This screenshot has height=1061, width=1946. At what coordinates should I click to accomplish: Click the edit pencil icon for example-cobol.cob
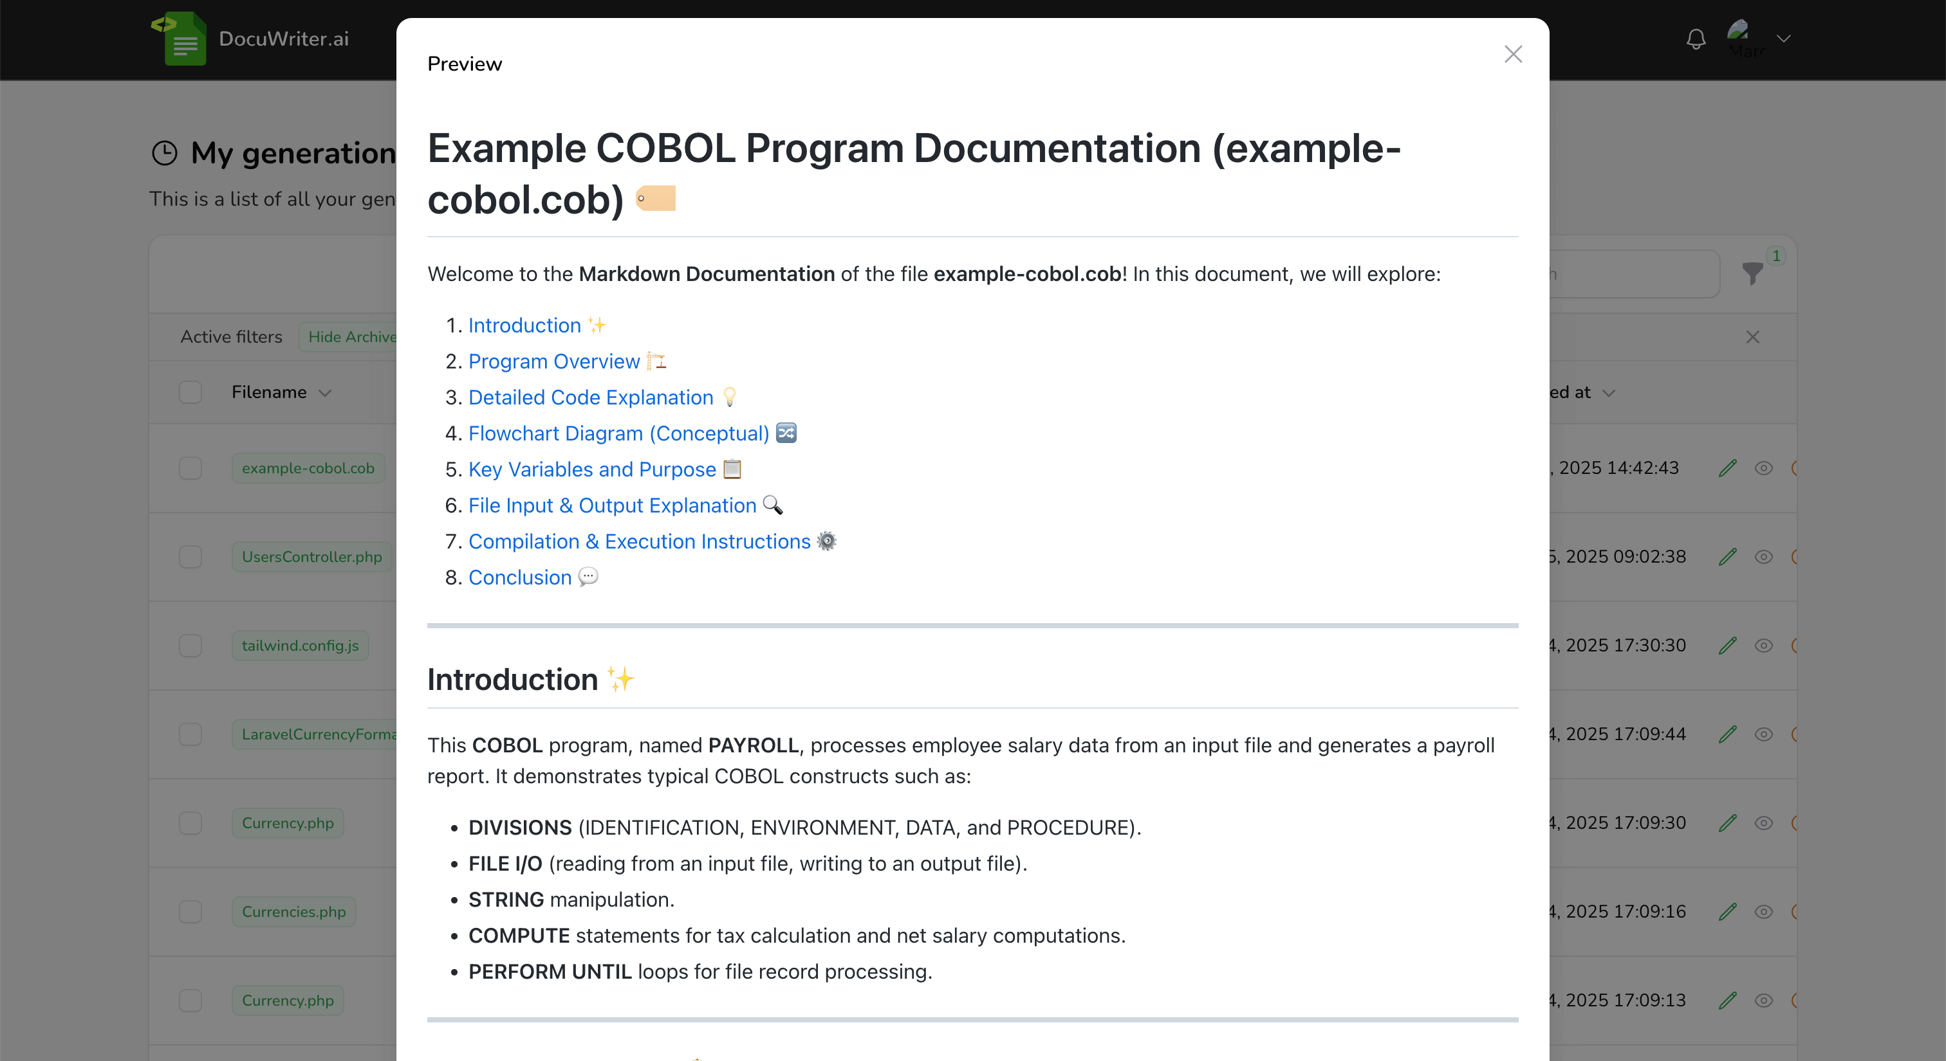coord(1727,466)
